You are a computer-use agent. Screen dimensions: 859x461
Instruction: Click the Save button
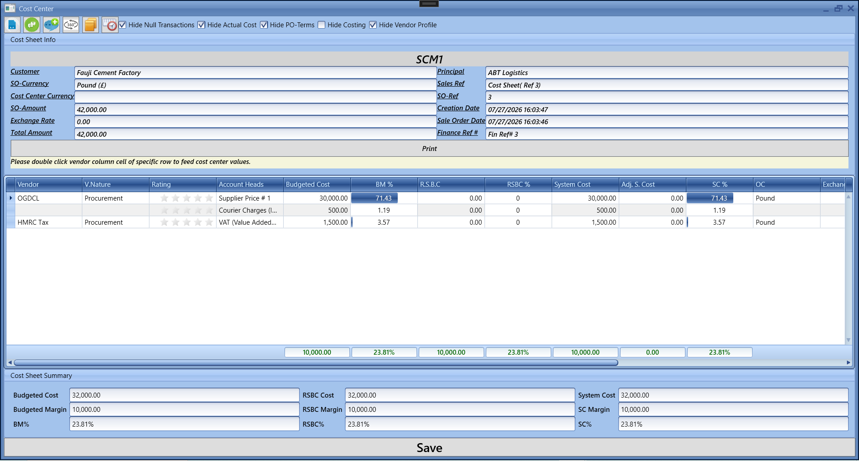429,448
